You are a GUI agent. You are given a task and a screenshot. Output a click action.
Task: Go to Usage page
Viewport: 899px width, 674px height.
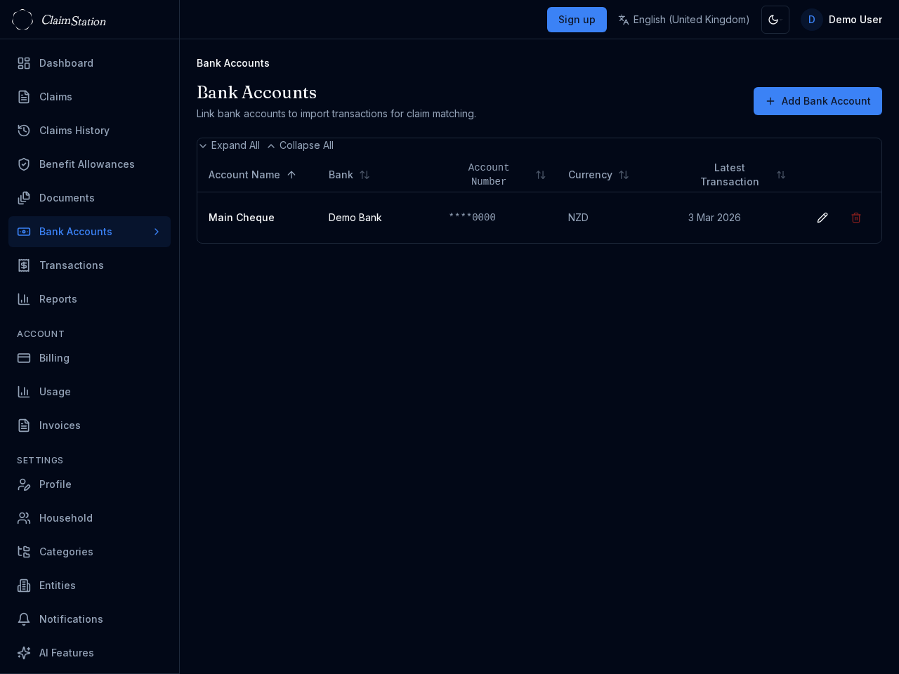pyautogui.click(x=90, y=392)
